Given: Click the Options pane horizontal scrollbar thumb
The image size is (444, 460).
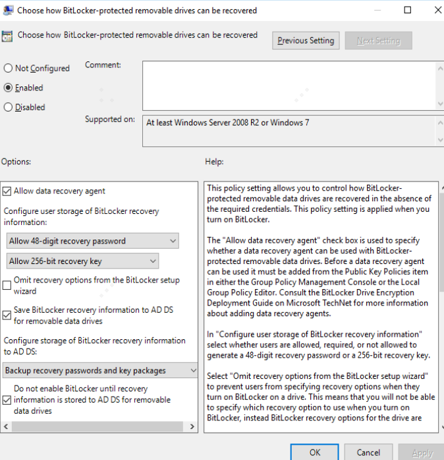Looking at the screenshot, I should coord(97,426).
